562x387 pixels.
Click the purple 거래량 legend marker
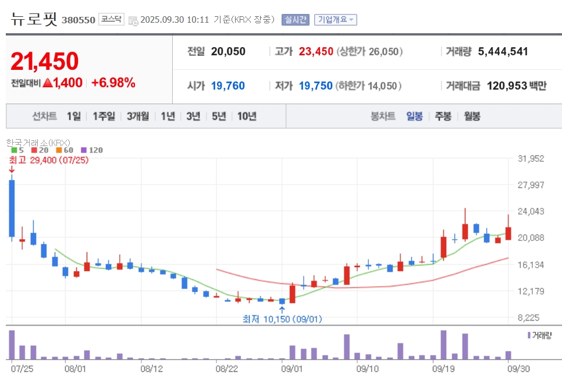(529, 335)
